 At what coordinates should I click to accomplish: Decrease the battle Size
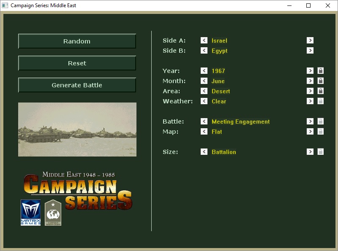(204, 151)
